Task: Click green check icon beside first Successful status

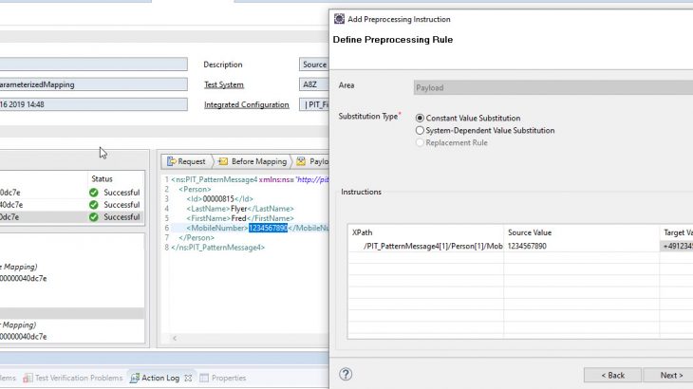Action: (x=93, y=193)
